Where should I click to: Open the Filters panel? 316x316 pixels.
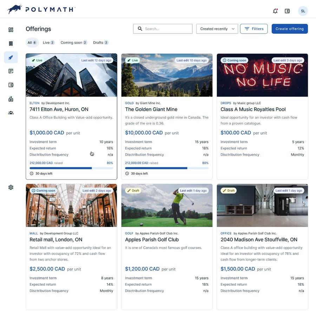click(254, 29)
